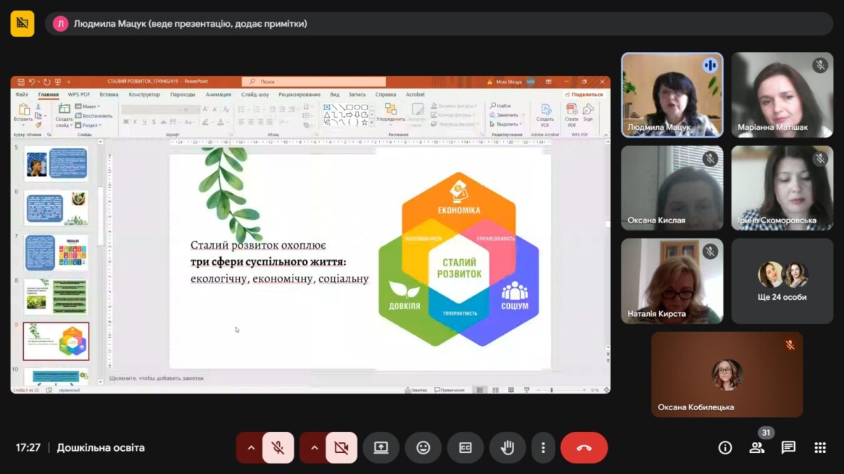844x474 pixels.
Task: Open the activities grid icon
Action: 819,447
